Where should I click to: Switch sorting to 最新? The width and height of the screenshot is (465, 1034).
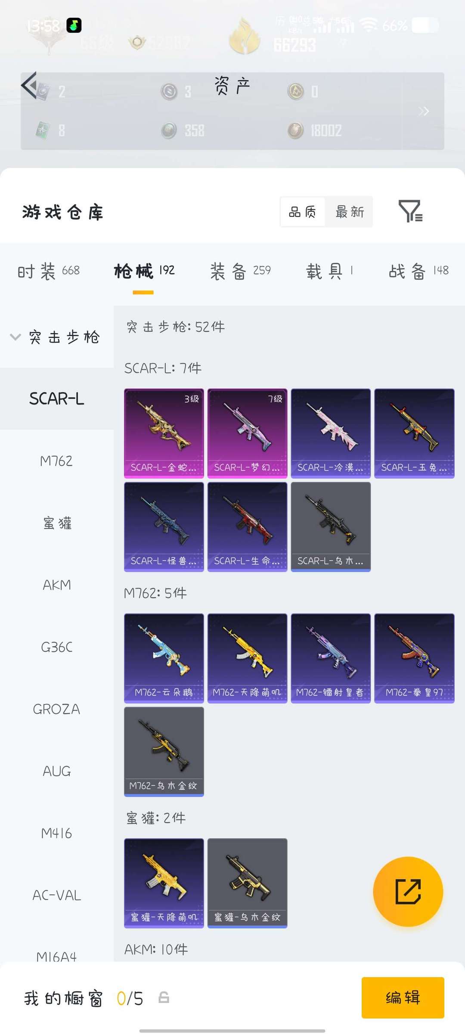click(349, 212)
